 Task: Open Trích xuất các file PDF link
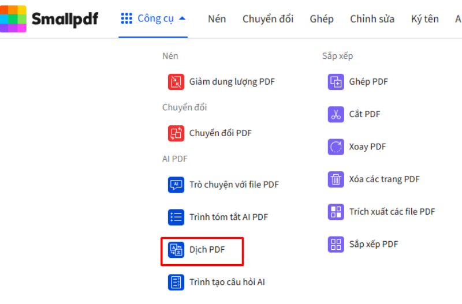[392, 212]
